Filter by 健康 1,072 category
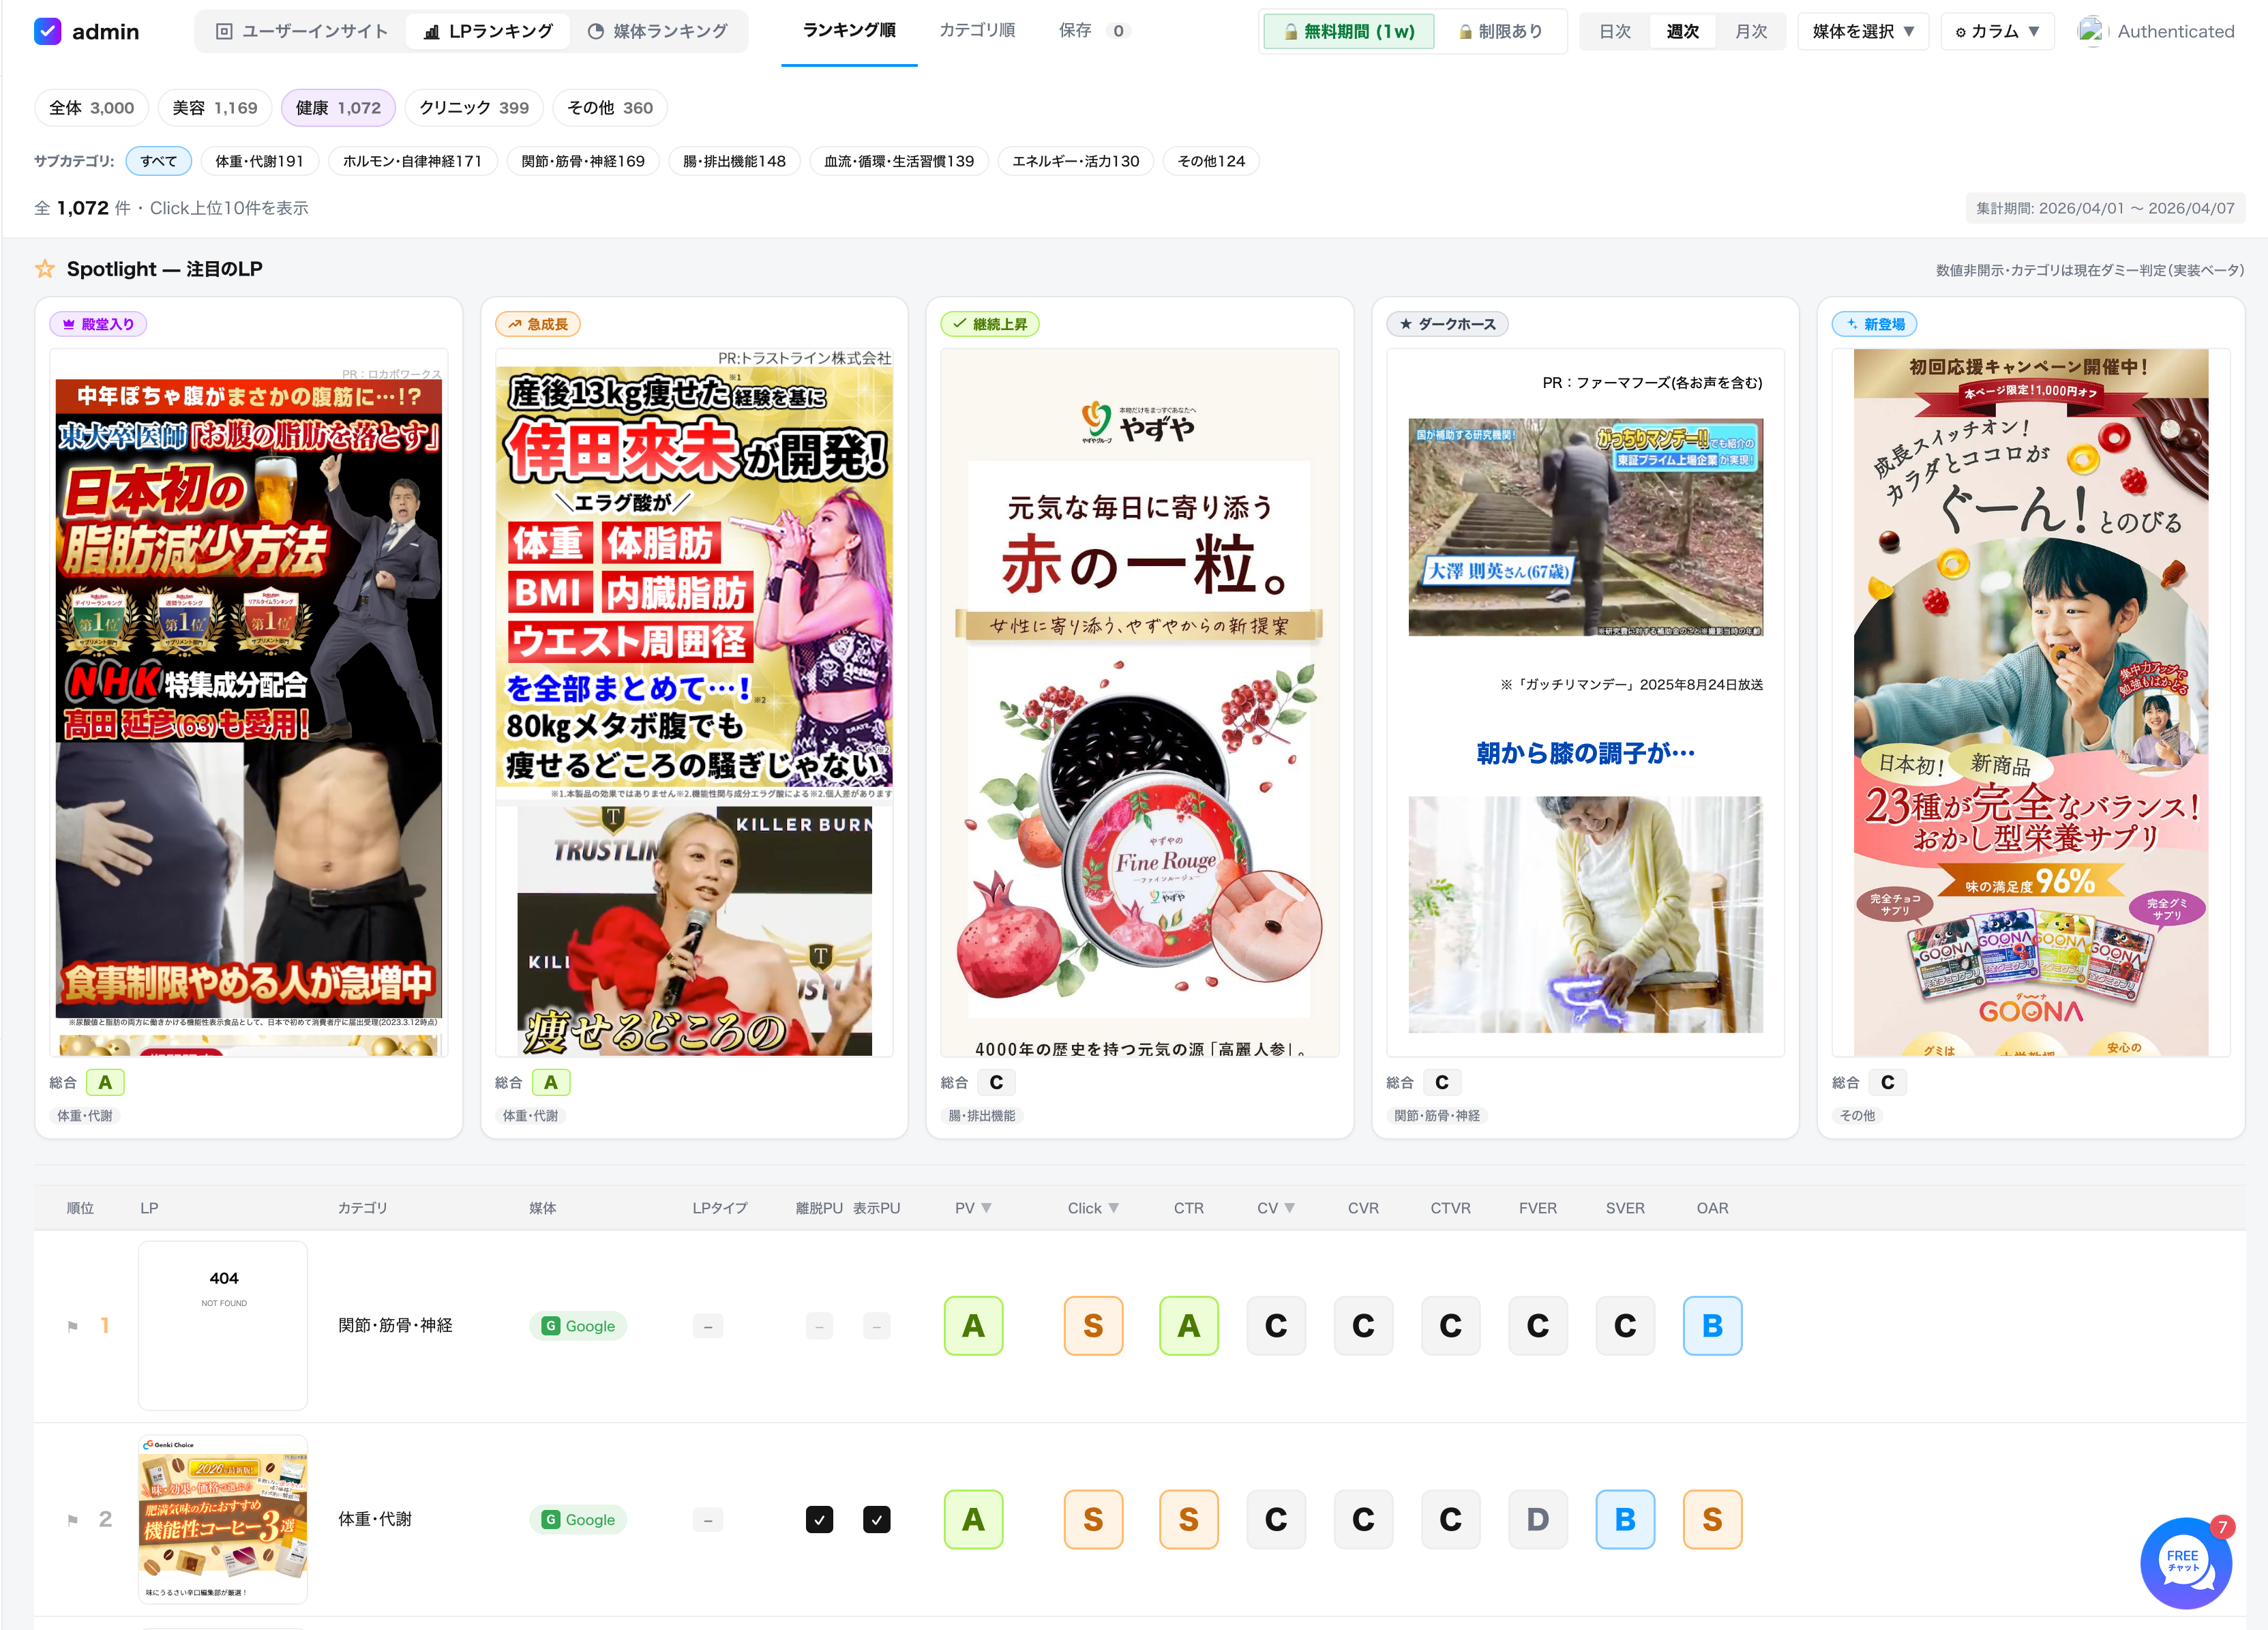 [338, 108]
